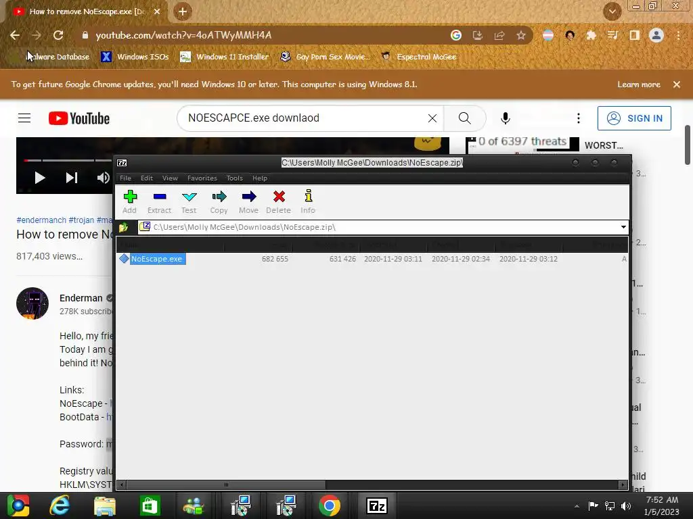The width and height of the screenshot is (693, 519).
Task: Click the Add button in 7-Zip toolbar
Action: [x=129, y=201]
